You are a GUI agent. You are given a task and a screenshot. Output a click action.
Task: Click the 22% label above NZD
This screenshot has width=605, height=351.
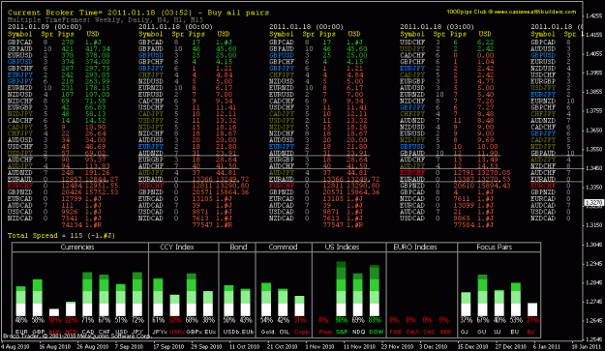[x=71, y=320]
